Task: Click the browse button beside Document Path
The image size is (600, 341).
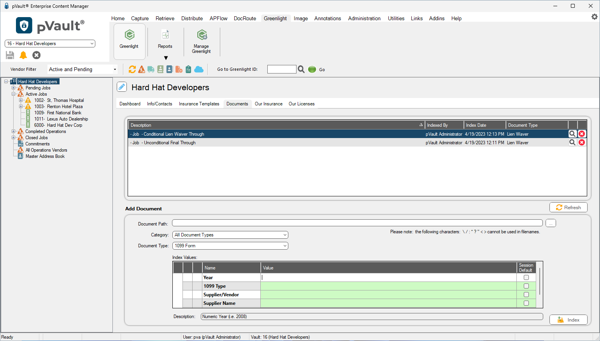Action: pos(551,223)
